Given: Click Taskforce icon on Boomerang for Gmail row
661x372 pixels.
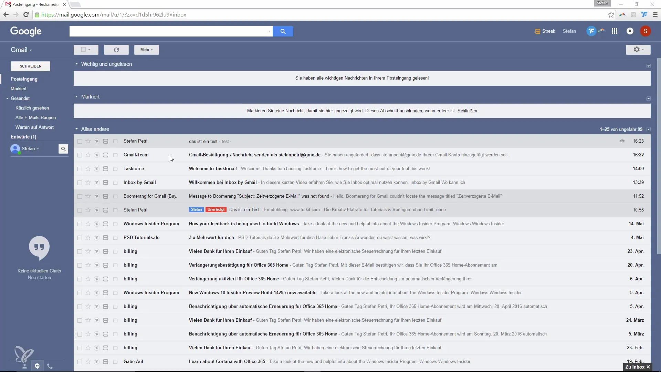Looking at the screenshot, I should (x=97, y=196).
